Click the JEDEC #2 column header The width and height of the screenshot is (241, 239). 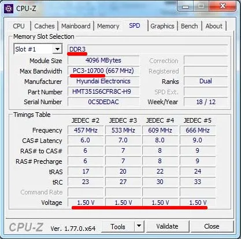[x=86, y=120]
